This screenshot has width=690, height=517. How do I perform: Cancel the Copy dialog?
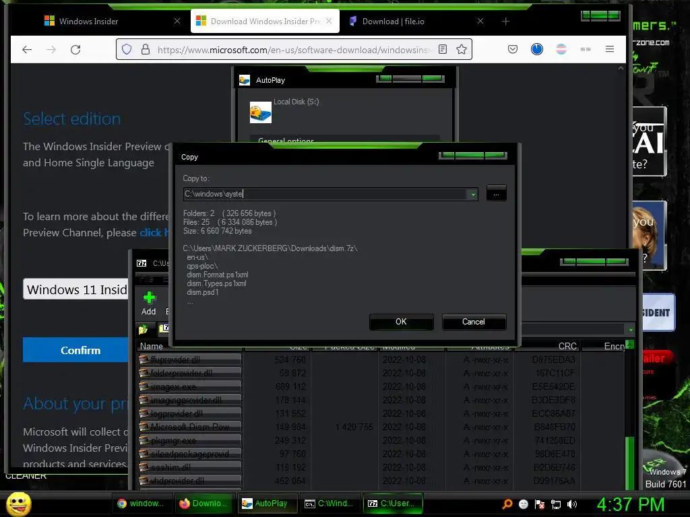474,322
